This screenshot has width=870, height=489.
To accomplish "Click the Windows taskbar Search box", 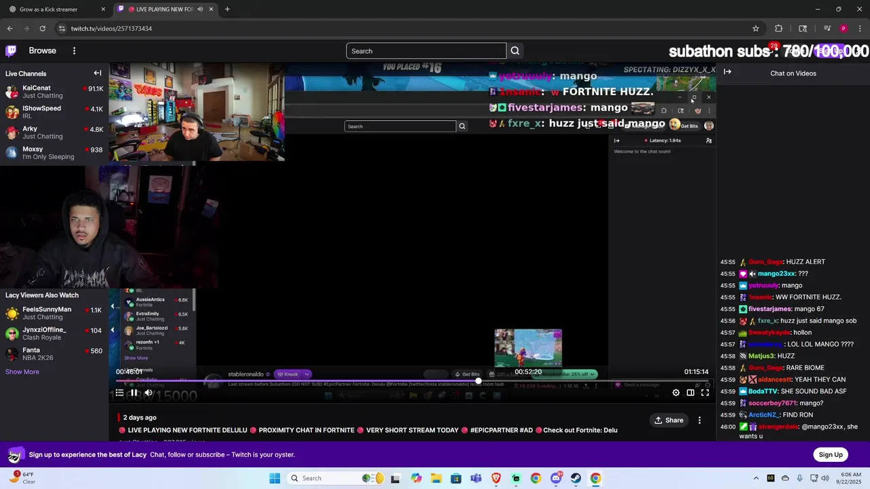I will (x=336, y=478).
